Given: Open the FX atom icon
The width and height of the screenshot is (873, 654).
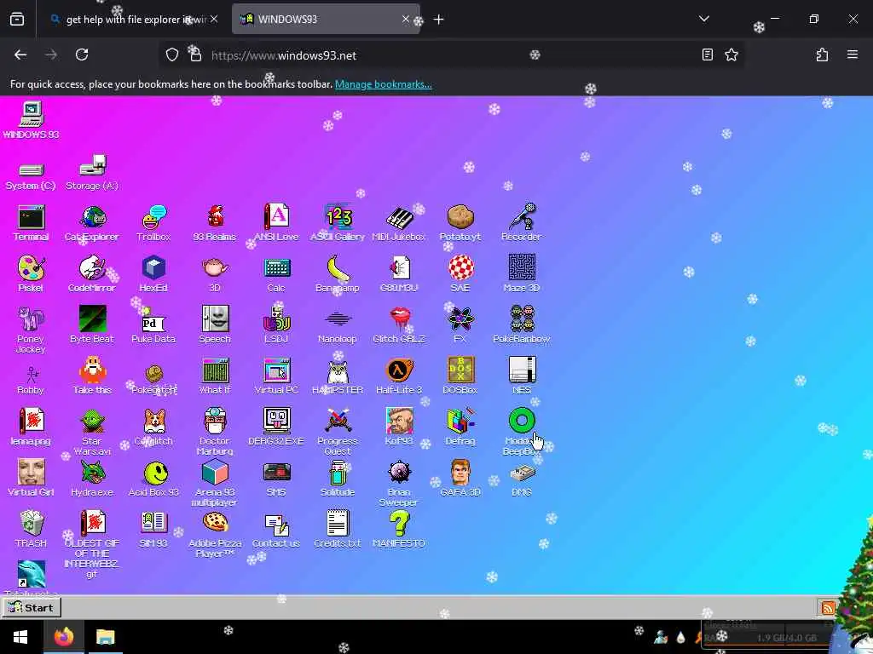Looking at the screenshot, I should pyautogui.click(x=460, y=325).
